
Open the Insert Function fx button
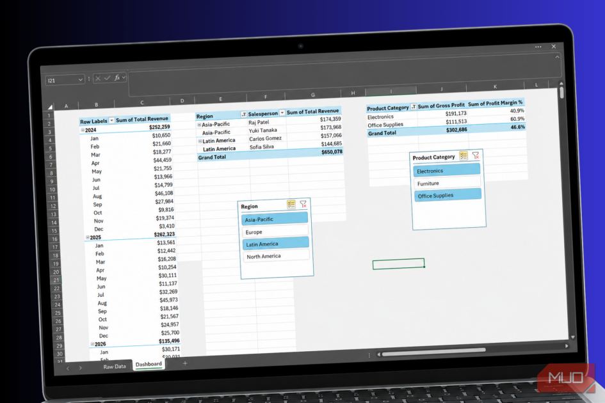coord(117,78)
